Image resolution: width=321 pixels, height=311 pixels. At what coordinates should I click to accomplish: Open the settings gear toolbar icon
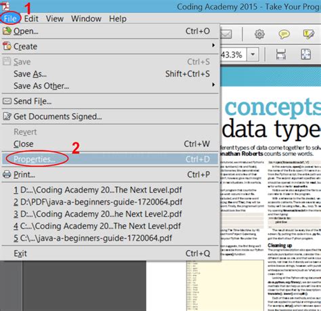259,35
